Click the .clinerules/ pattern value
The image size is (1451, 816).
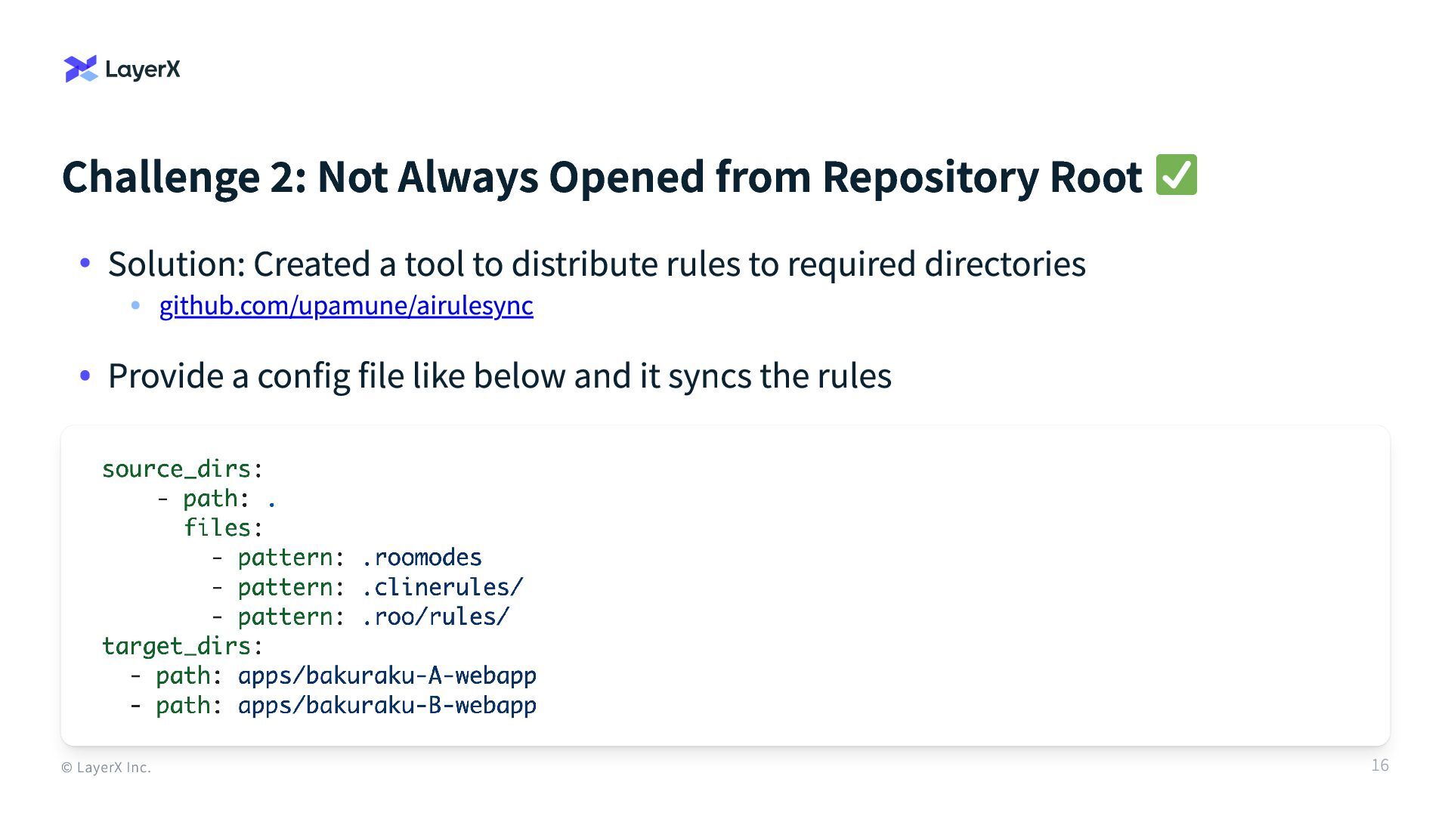[441, 587]
